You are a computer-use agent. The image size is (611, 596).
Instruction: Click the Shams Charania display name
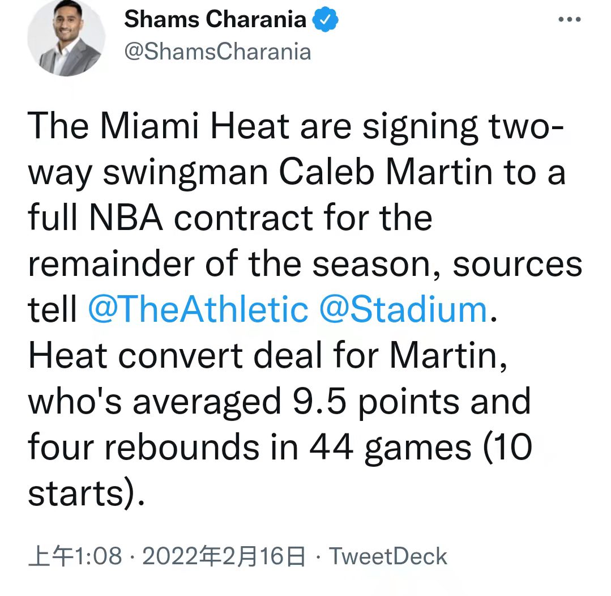coord(215,19)
